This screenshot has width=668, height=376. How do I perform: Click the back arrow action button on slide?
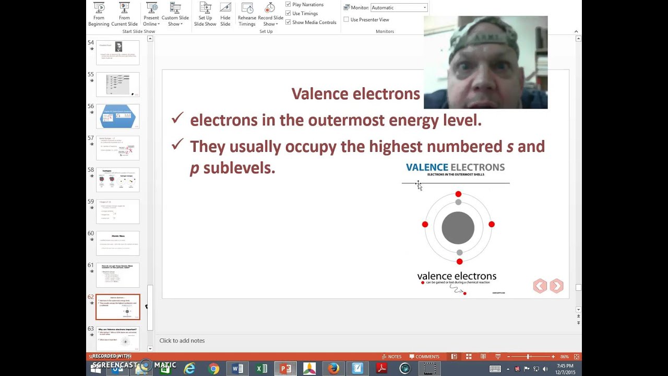[x=540, y=286]
